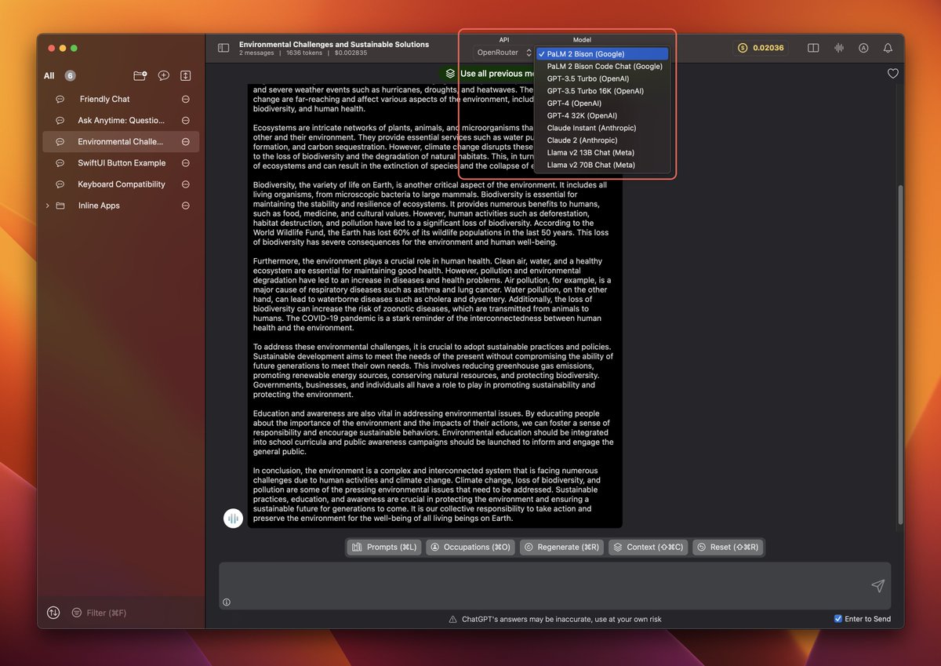Click the filter icon in the sidebar search
The height and width of the screenshot is (666, 941).
tap(77, 613)
